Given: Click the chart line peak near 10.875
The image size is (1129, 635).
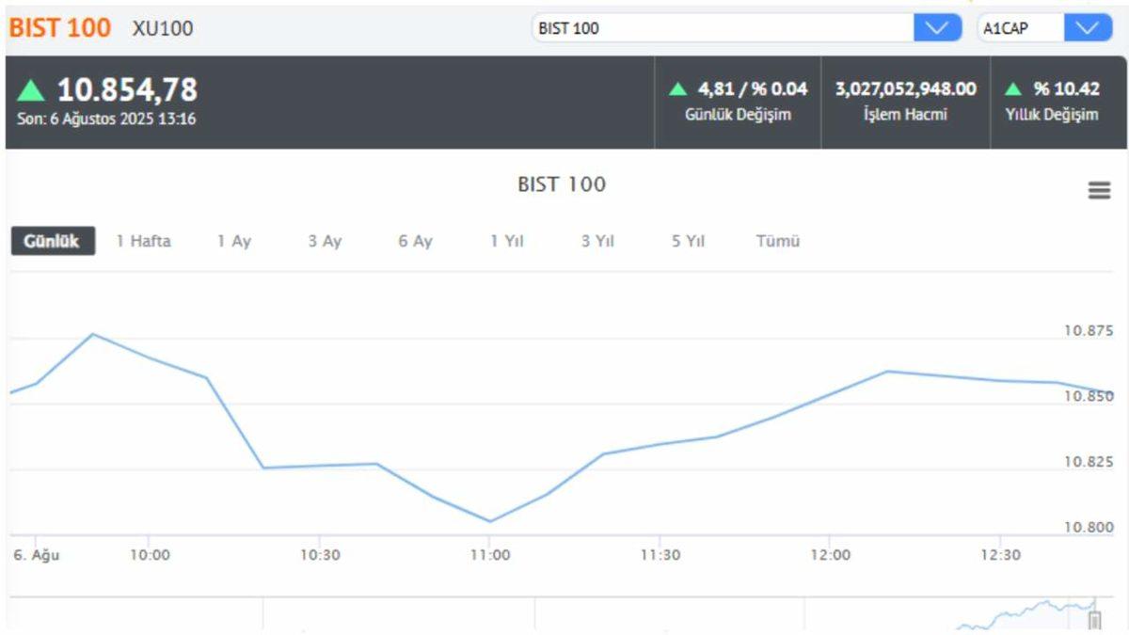Looking at the screenshot, I should click(x=92, y=334).
